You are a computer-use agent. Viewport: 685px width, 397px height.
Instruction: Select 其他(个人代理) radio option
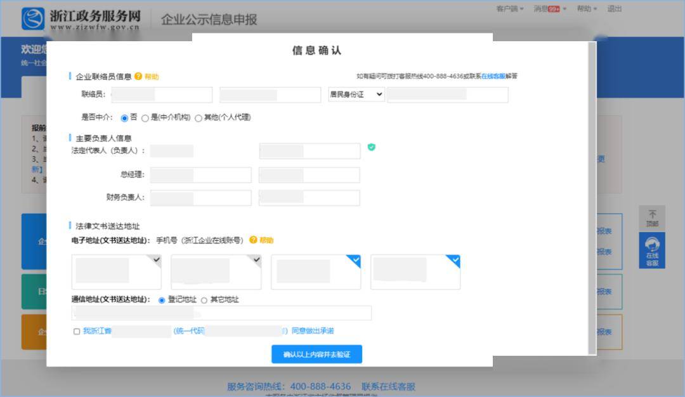[199, 118]
